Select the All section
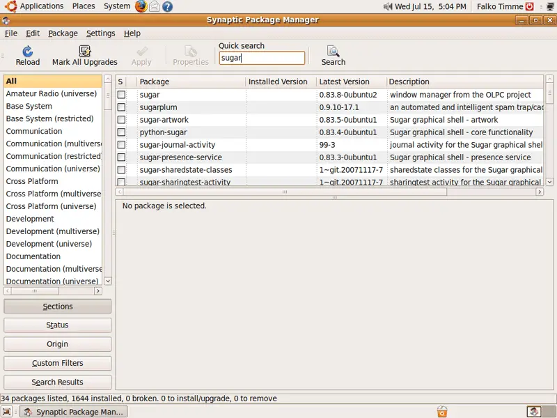The width and height of the screenshot is (557, 418). pyautogui.click(x=53, y=81)
